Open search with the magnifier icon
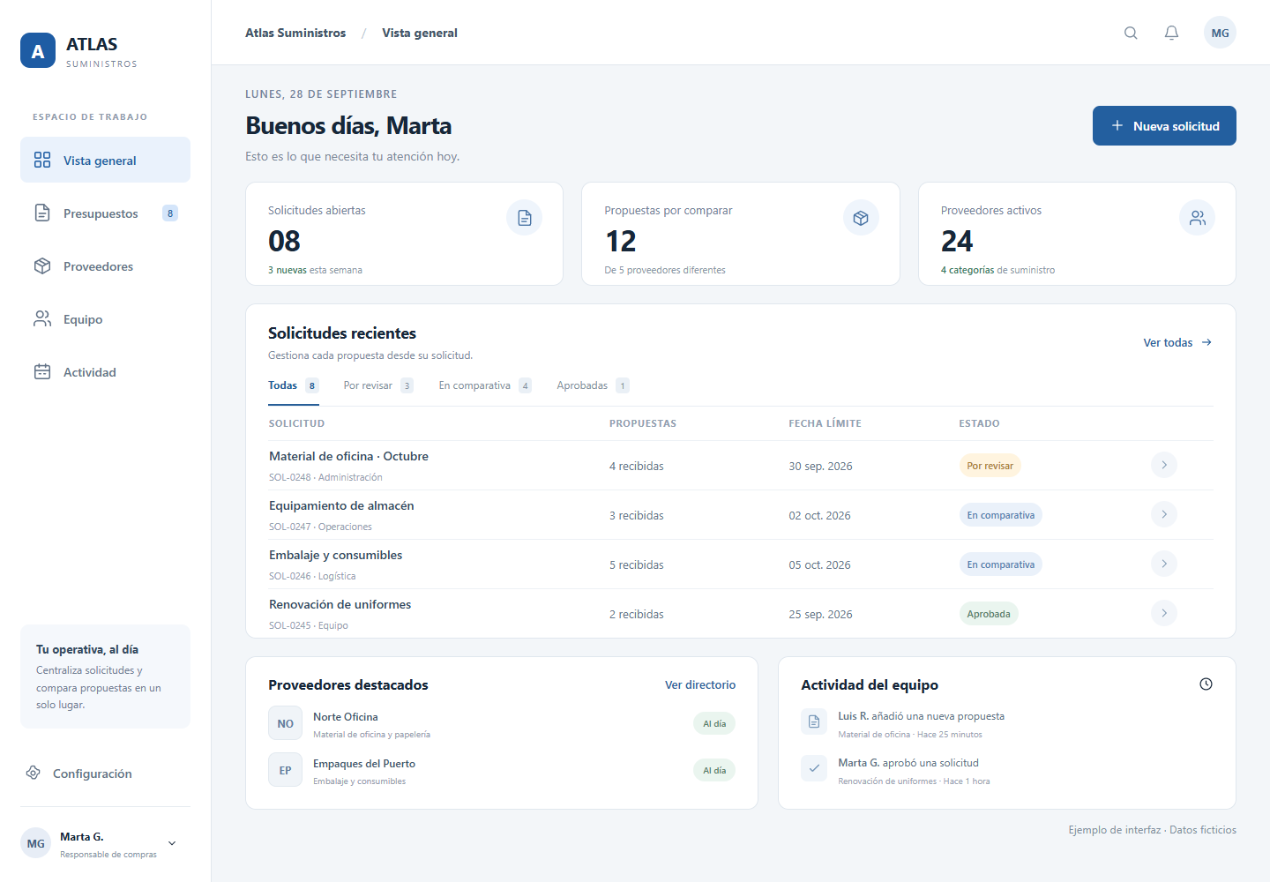The height and width of the screenshot is (882, 1270). [x=1131, y=33]
